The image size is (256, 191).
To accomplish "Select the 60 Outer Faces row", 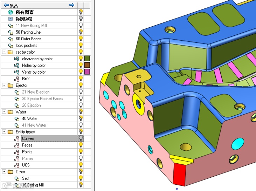I will [39, 39].
